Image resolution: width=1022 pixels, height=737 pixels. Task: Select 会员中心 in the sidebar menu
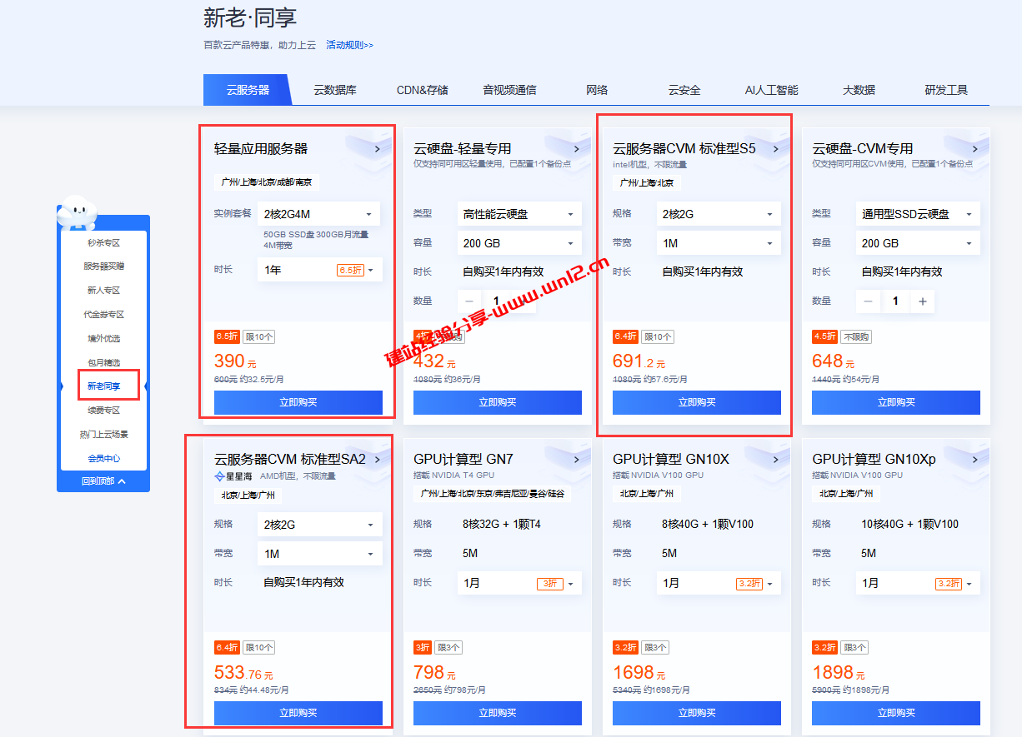(103, 457)
